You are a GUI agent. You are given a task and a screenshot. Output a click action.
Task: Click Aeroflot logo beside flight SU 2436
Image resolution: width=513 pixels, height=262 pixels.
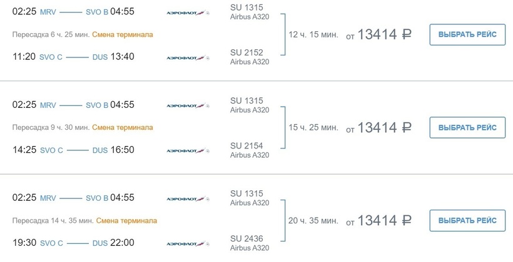point(188,243)
